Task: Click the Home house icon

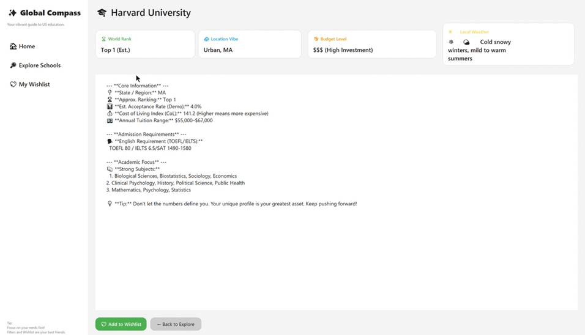Action: click(x=13, y=46)
